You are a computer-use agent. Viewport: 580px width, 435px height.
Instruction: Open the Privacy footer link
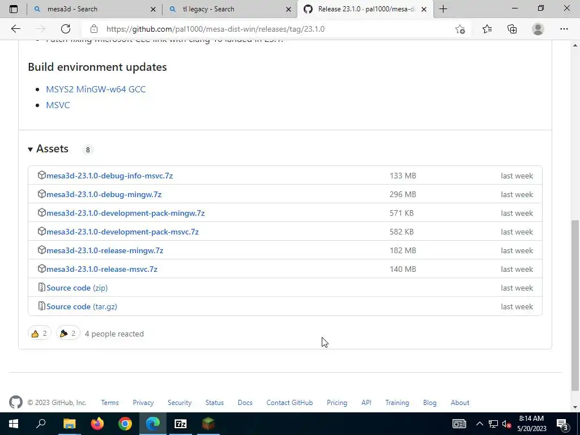[x=143, y=403]
